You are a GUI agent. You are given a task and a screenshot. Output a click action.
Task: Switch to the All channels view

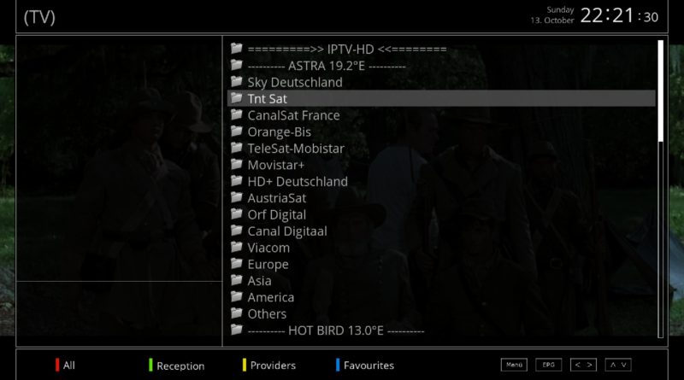[69, 365]
